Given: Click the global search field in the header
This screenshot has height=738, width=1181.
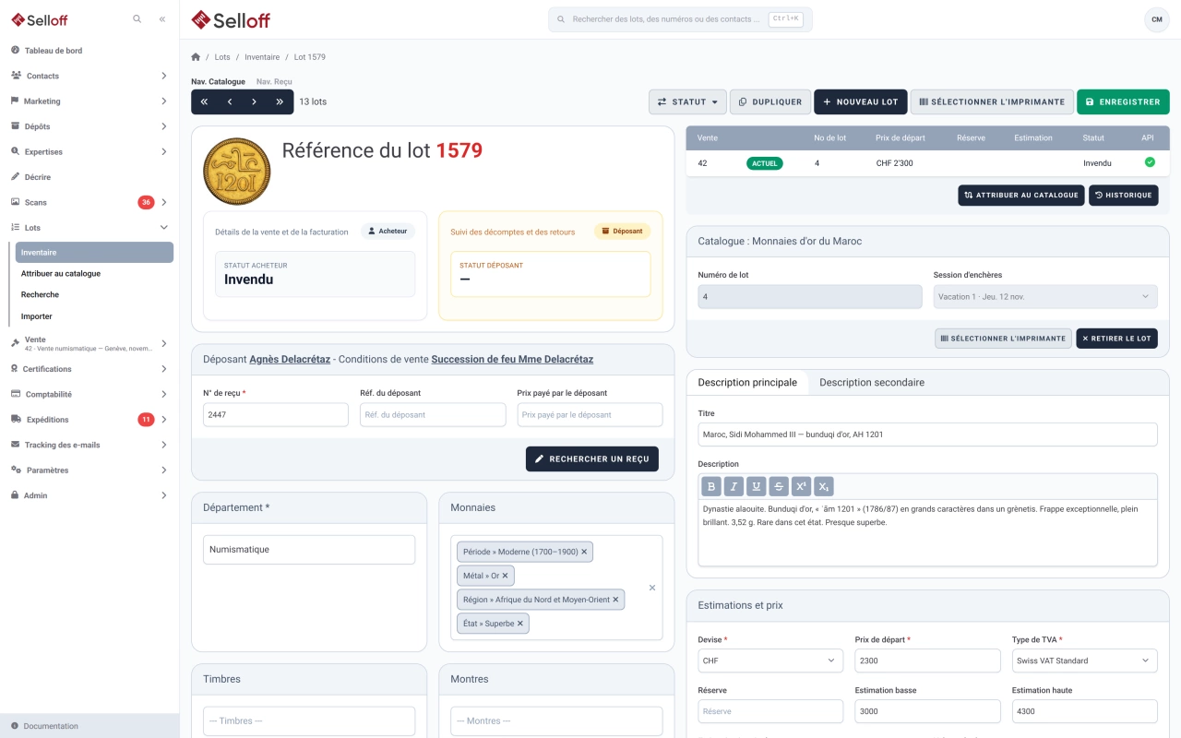Looking at the screenshot, I should click(680, 19).
